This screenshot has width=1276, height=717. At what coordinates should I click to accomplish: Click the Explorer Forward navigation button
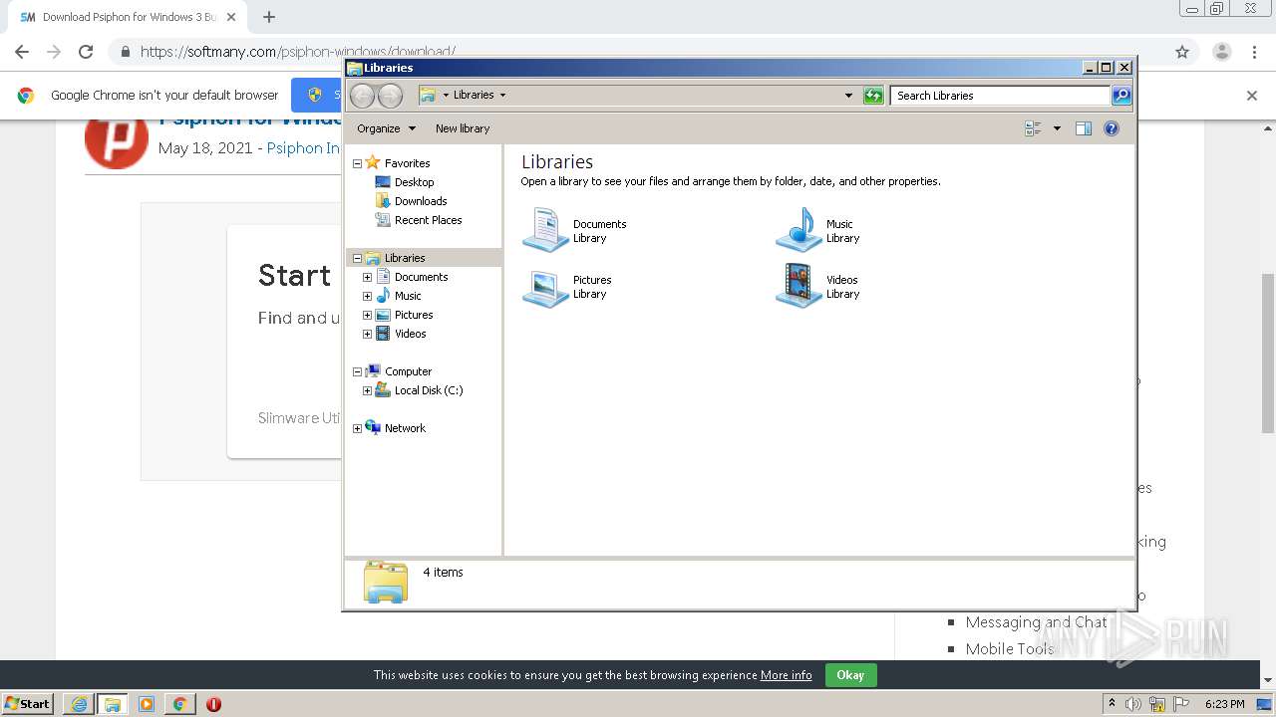click(390, 96)
